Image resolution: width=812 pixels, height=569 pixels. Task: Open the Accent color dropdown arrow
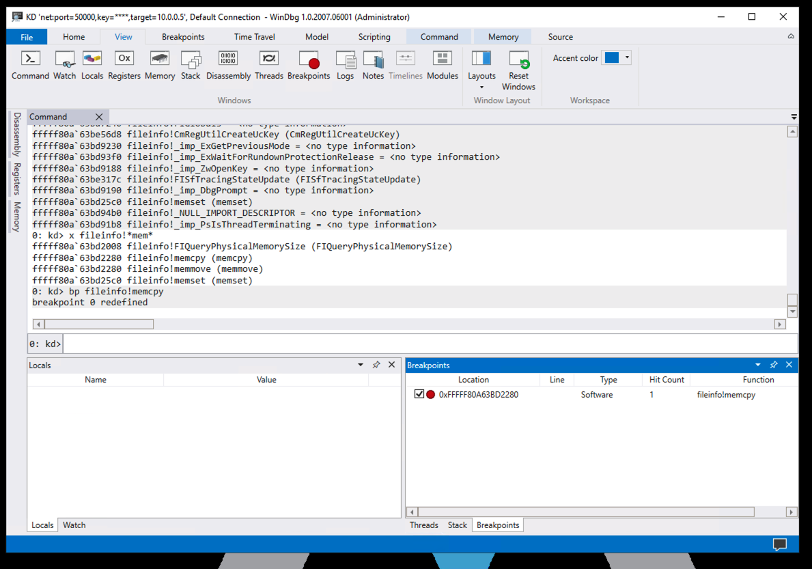coord(627,58)
